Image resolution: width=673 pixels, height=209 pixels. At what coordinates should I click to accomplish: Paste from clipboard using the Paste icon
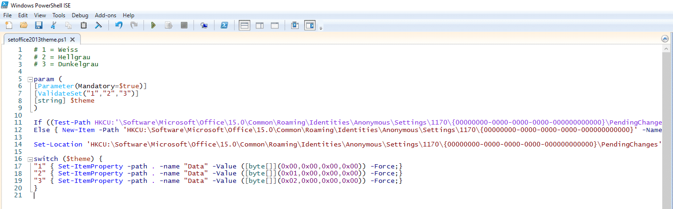pyautogui.click(x=84, y=25)
